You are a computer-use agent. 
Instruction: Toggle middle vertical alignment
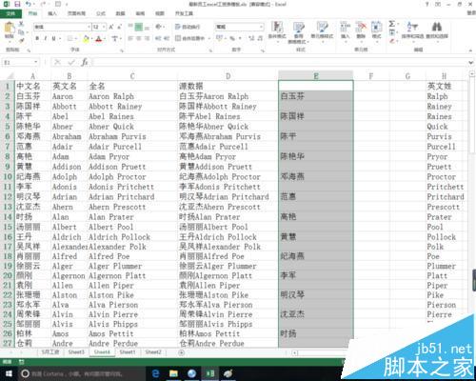tap(139, 27)
